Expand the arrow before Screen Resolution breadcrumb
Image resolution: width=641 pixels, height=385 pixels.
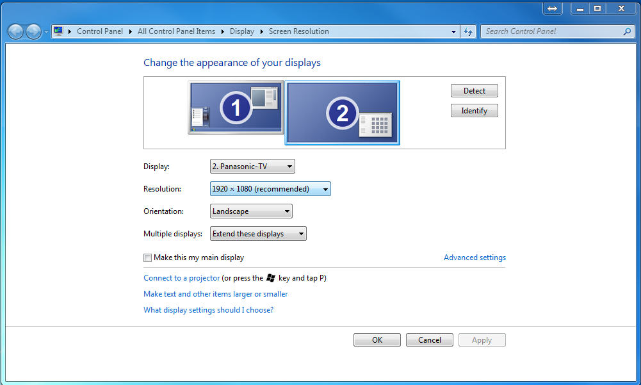coord(262,31)
